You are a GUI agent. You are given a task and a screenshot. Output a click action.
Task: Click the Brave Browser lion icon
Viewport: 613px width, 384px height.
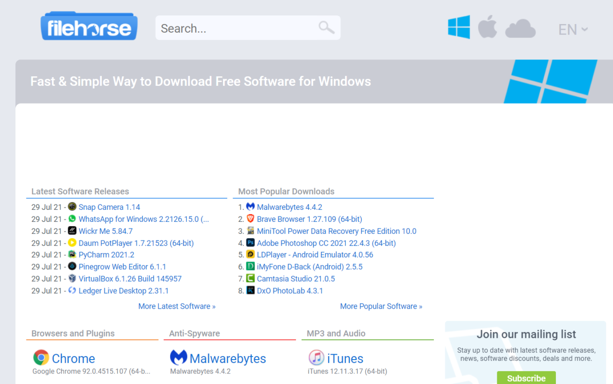coord(250,219)
